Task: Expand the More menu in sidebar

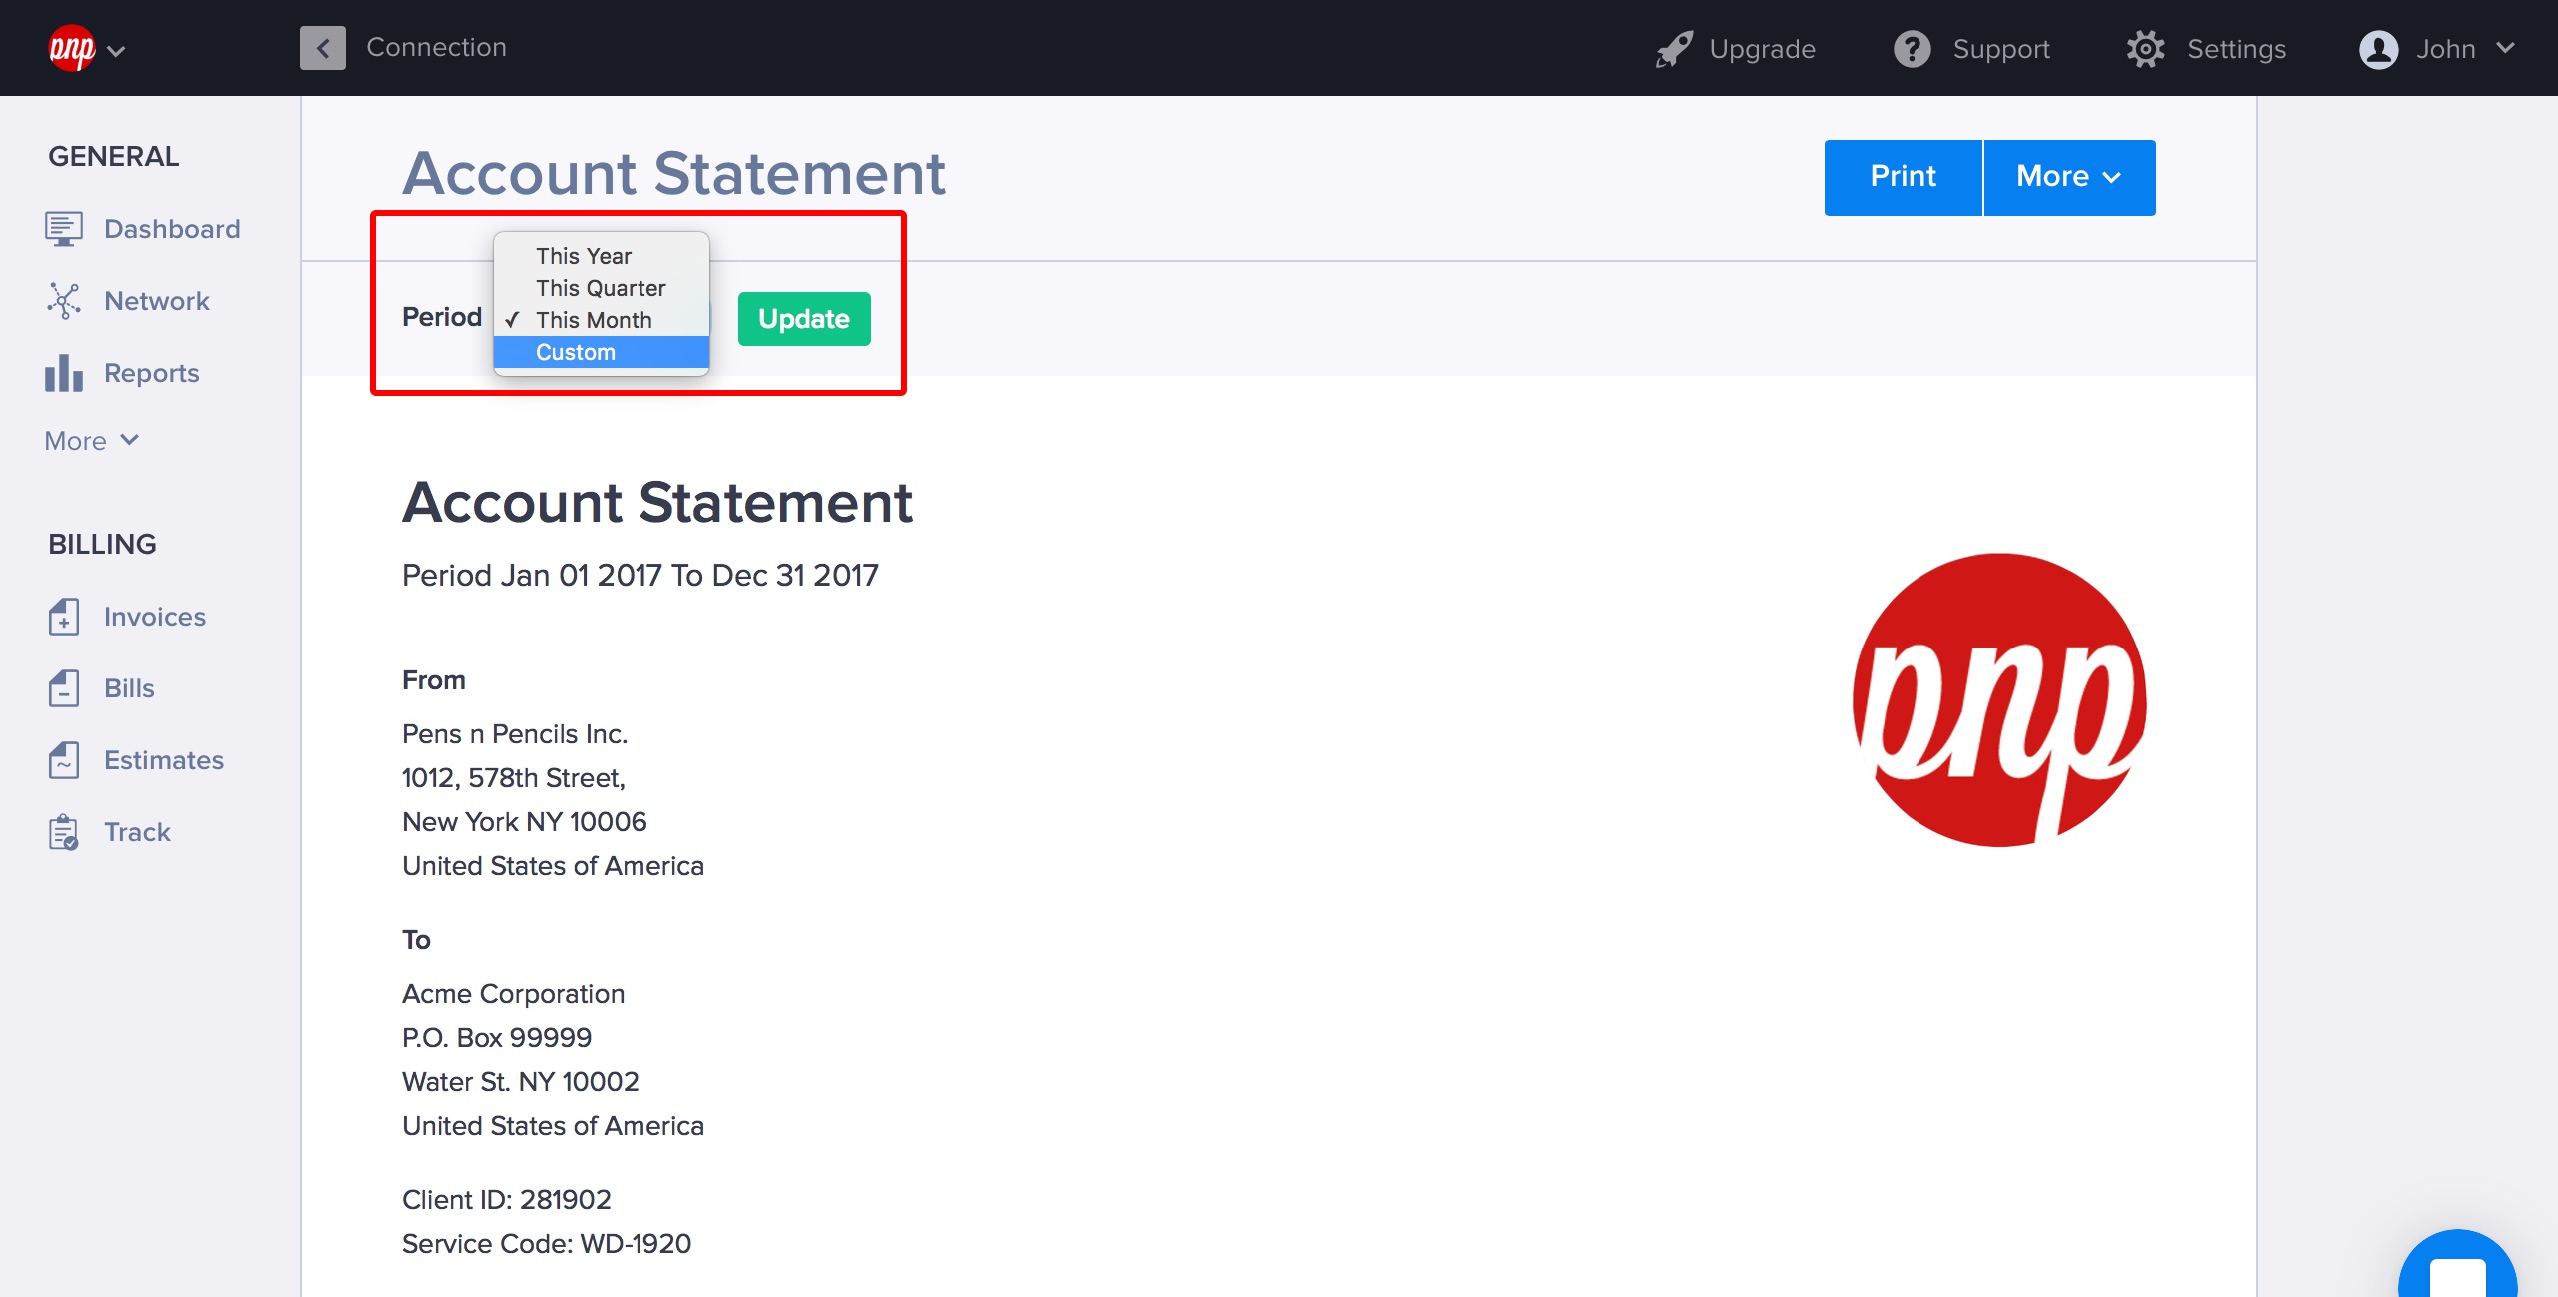Action: [91, 441]
